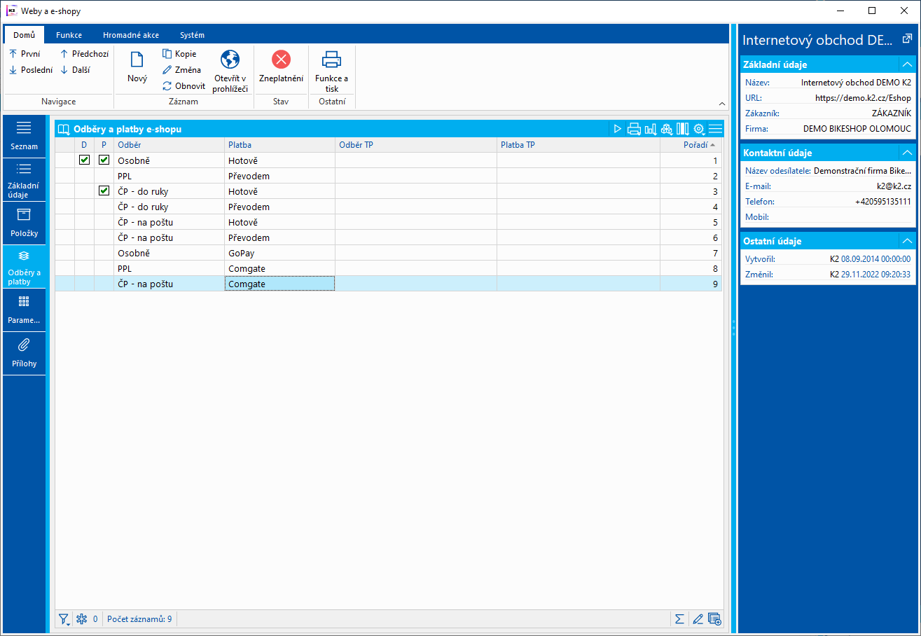The image size is (921, 636).
Task: Click the sum sigma icon in the status bar
Action: (x=679, y=619)
